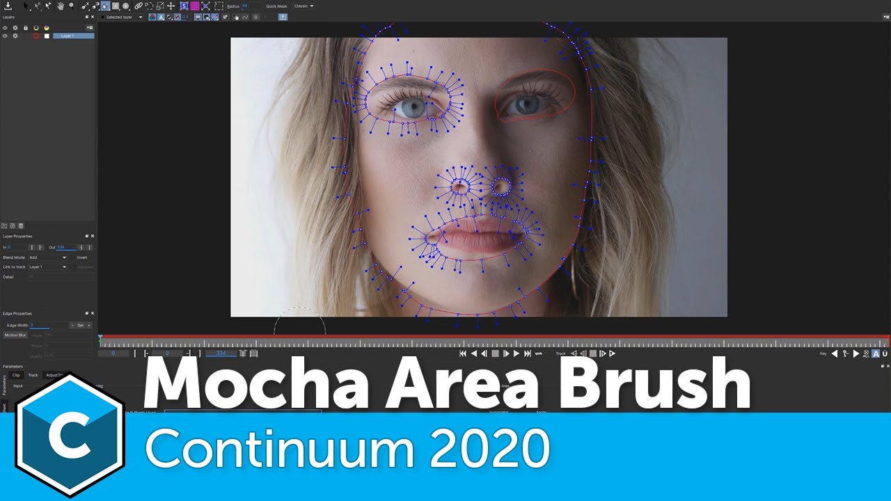Toggle the magenta grid display
Image resolution: width=891 pixels, height=501 pixels.
click(x=195, y=6)
